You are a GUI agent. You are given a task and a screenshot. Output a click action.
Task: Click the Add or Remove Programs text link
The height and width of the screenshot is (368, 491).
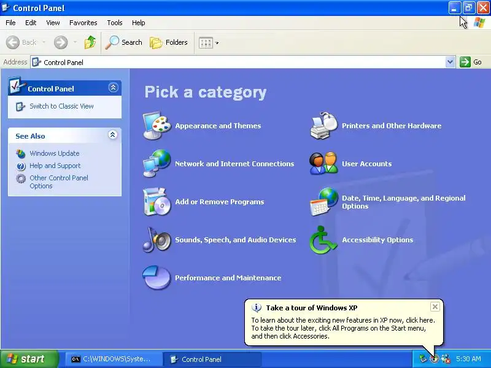pyautogui.click(x=220, y=202)
